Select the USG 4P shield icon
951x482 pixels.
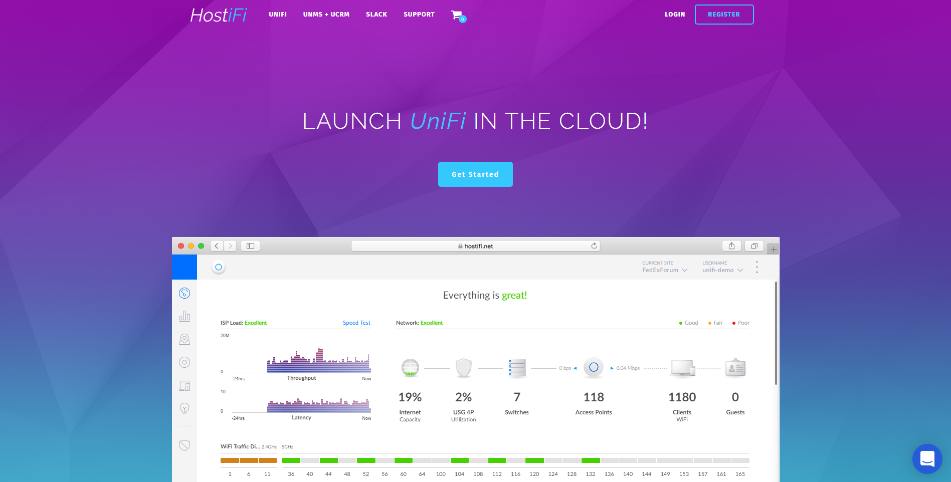click(x=464, y=368)
